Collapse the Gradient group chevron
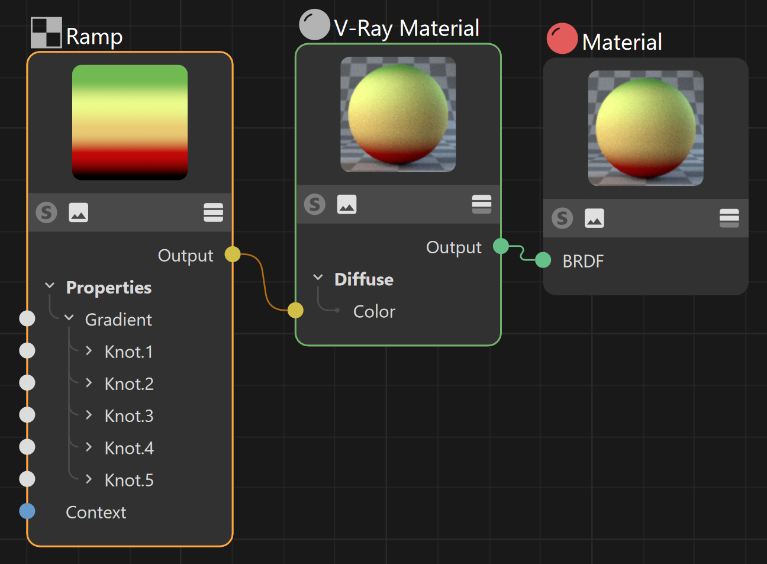767x564 pixels. click(x=69, y=318)
